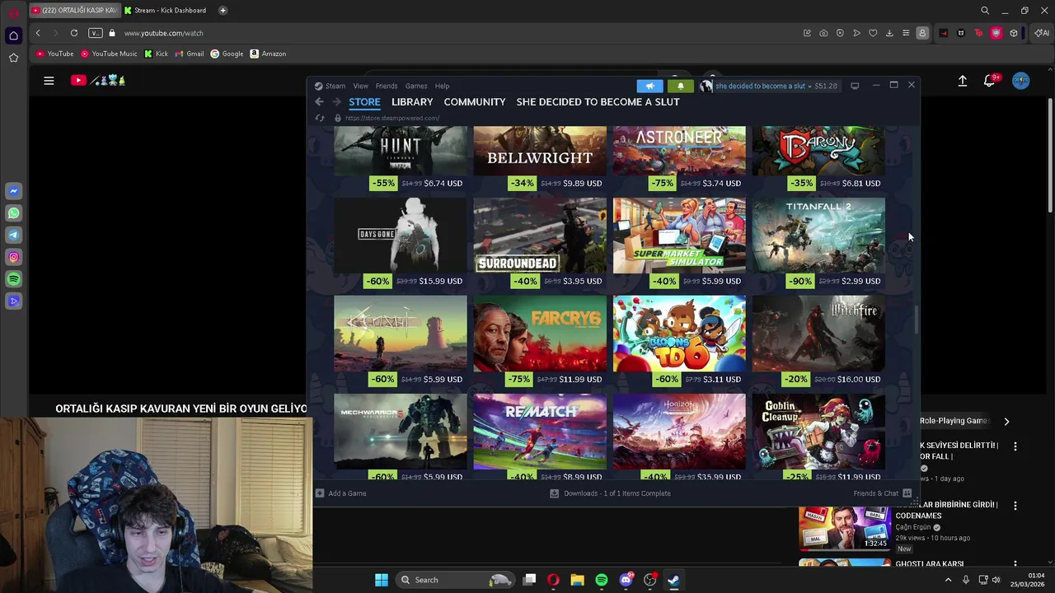This screenshot has width=1055, height=593.
Task: Open the YouTube account avatar
Action: 1020,80
